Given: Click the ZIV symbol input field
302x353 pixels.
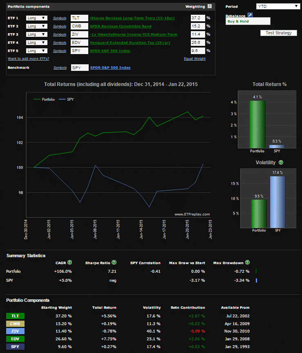Looking at the screenshot, I should pyautogui.click(x=79, y=34).
